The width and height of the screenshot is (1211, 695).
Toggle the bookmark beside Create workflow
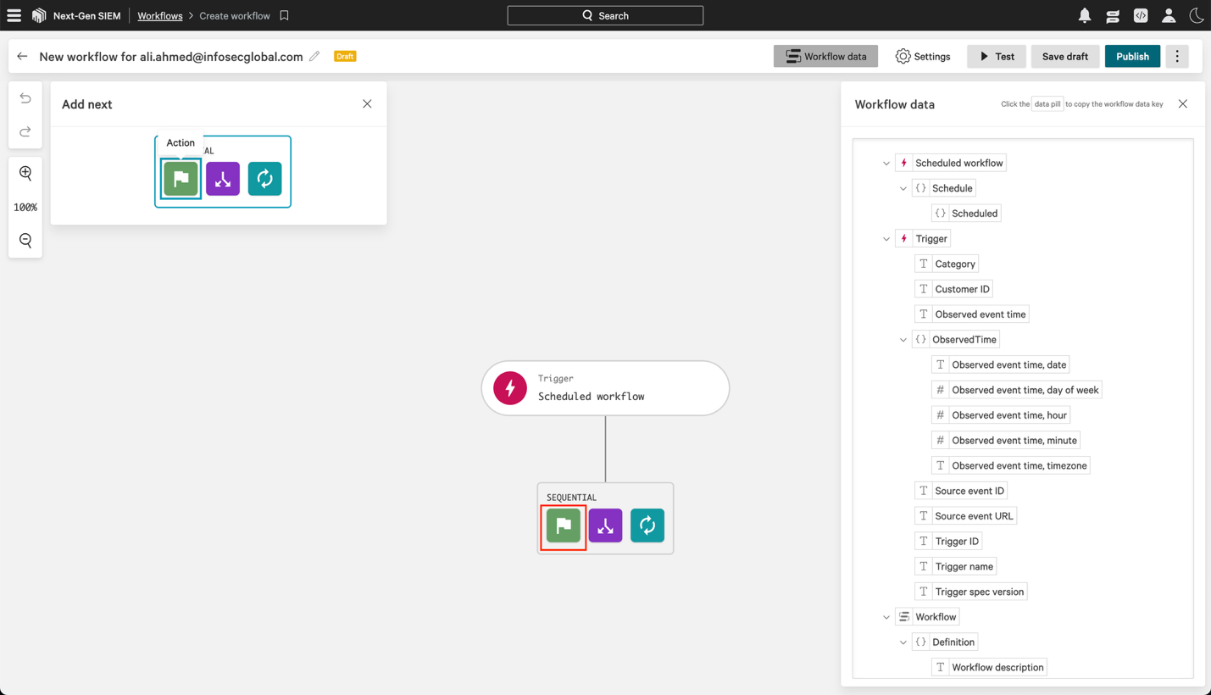284,15
